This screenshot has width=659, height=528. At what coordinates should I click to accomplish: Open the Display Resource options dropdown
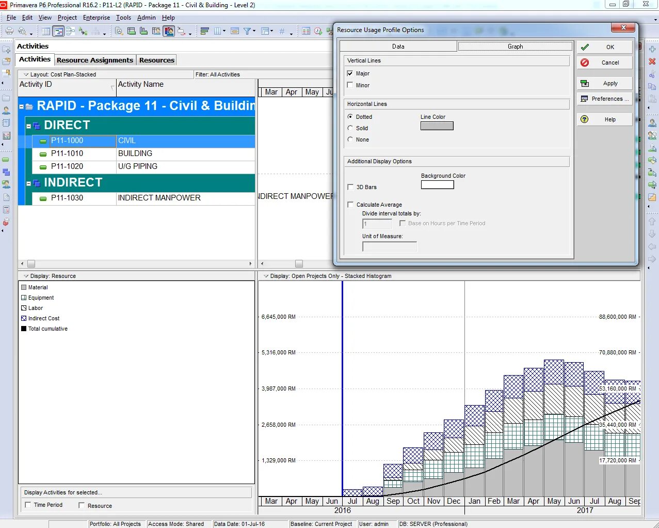26,276
